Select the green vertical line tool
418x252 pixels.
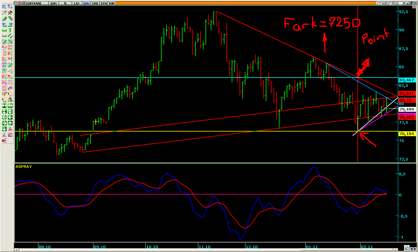point(10,30)
